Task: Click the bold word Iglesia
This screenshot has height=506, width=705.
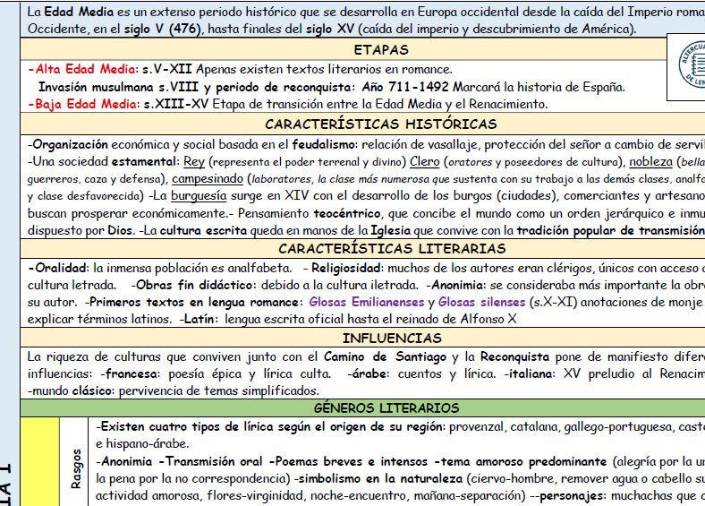Action: pos(390,230)
